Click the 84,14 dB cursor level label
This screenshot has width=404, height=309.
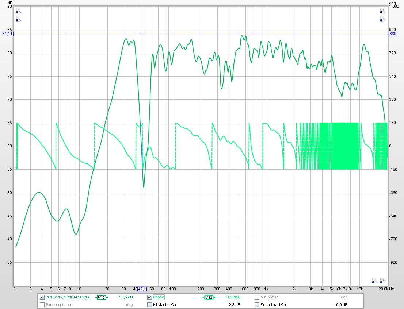click(x=7, y=34)
